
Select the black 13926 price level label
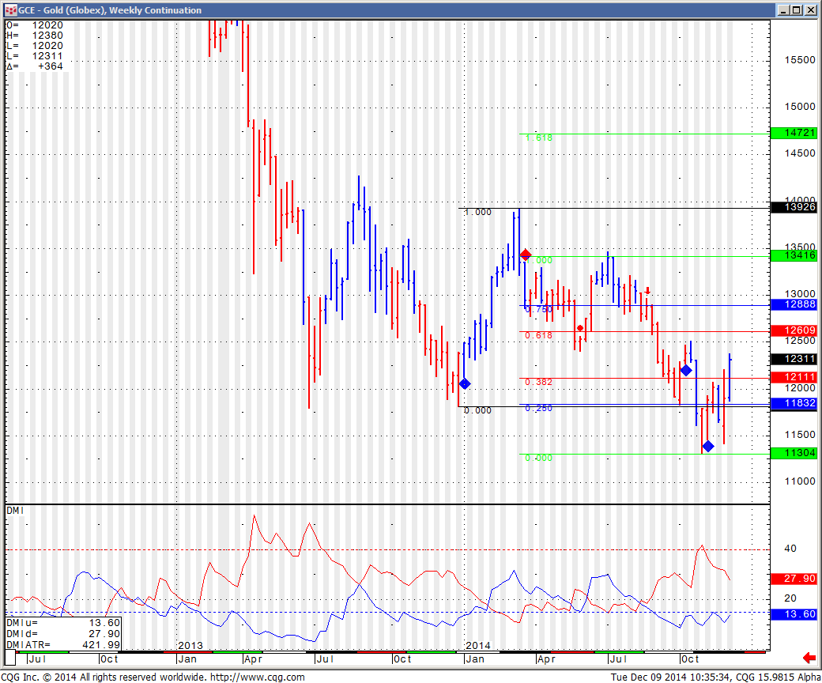pyautogui.click(x=791, y=207)
